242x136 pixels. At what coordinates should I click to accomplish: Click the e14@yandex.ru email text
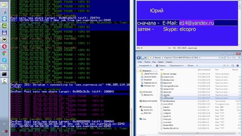197,23
